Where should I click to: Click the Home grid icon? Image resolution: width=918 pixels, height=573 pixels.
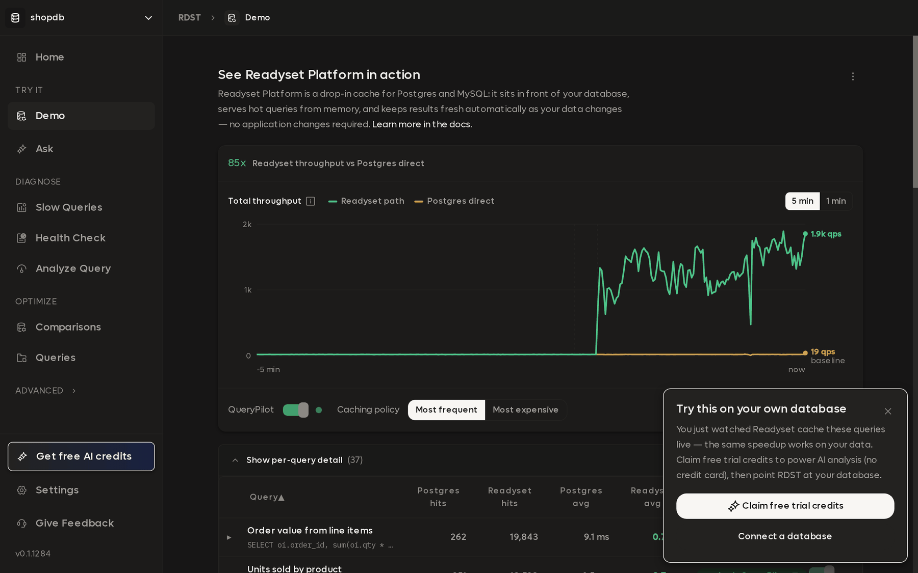pos(21,57)
